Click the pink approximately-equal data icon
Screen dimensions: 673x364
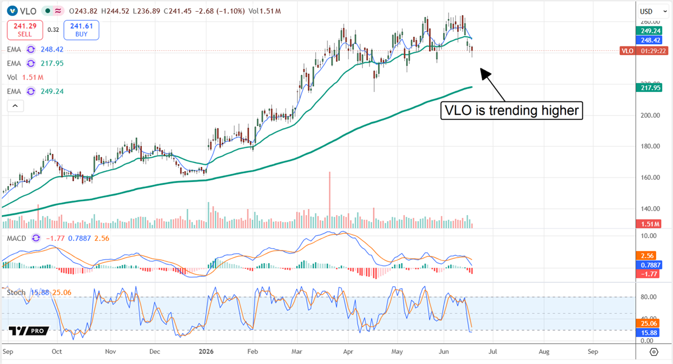click(58, 11)
